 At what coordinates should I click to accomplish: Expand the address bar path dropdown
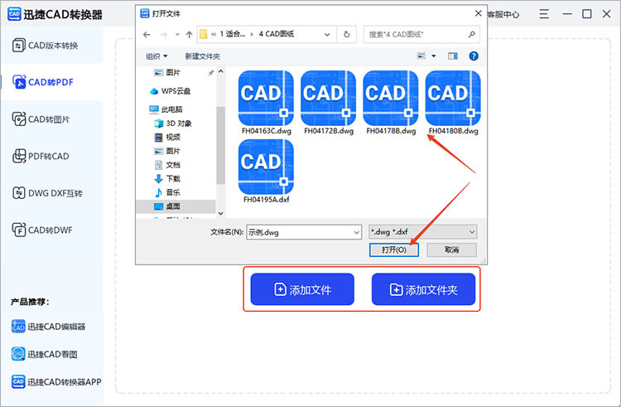327,35
